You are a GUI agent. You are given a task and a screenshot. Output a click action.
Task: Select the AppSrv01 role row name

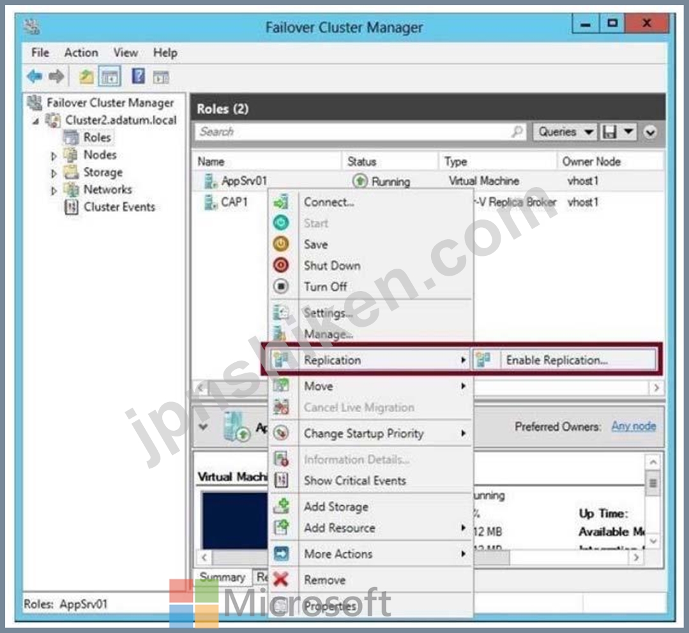tap(245, 181)
